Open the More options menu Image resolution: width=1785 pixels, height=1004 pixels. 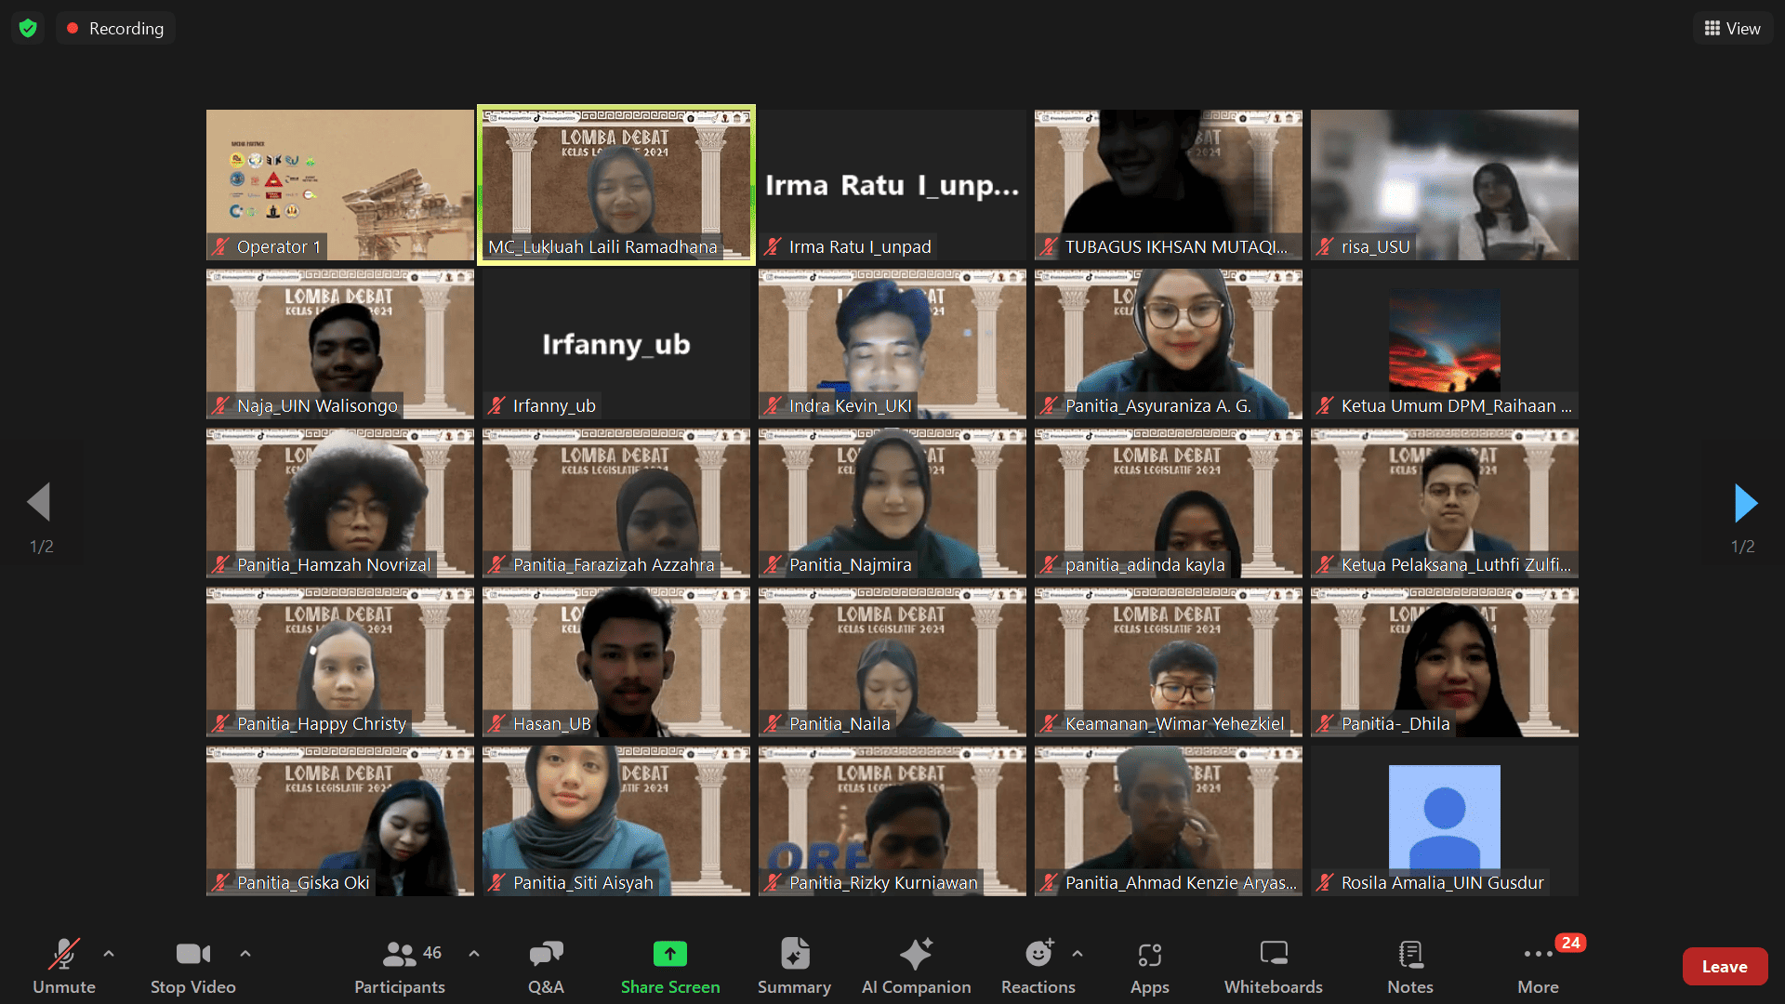point(1538,966)
